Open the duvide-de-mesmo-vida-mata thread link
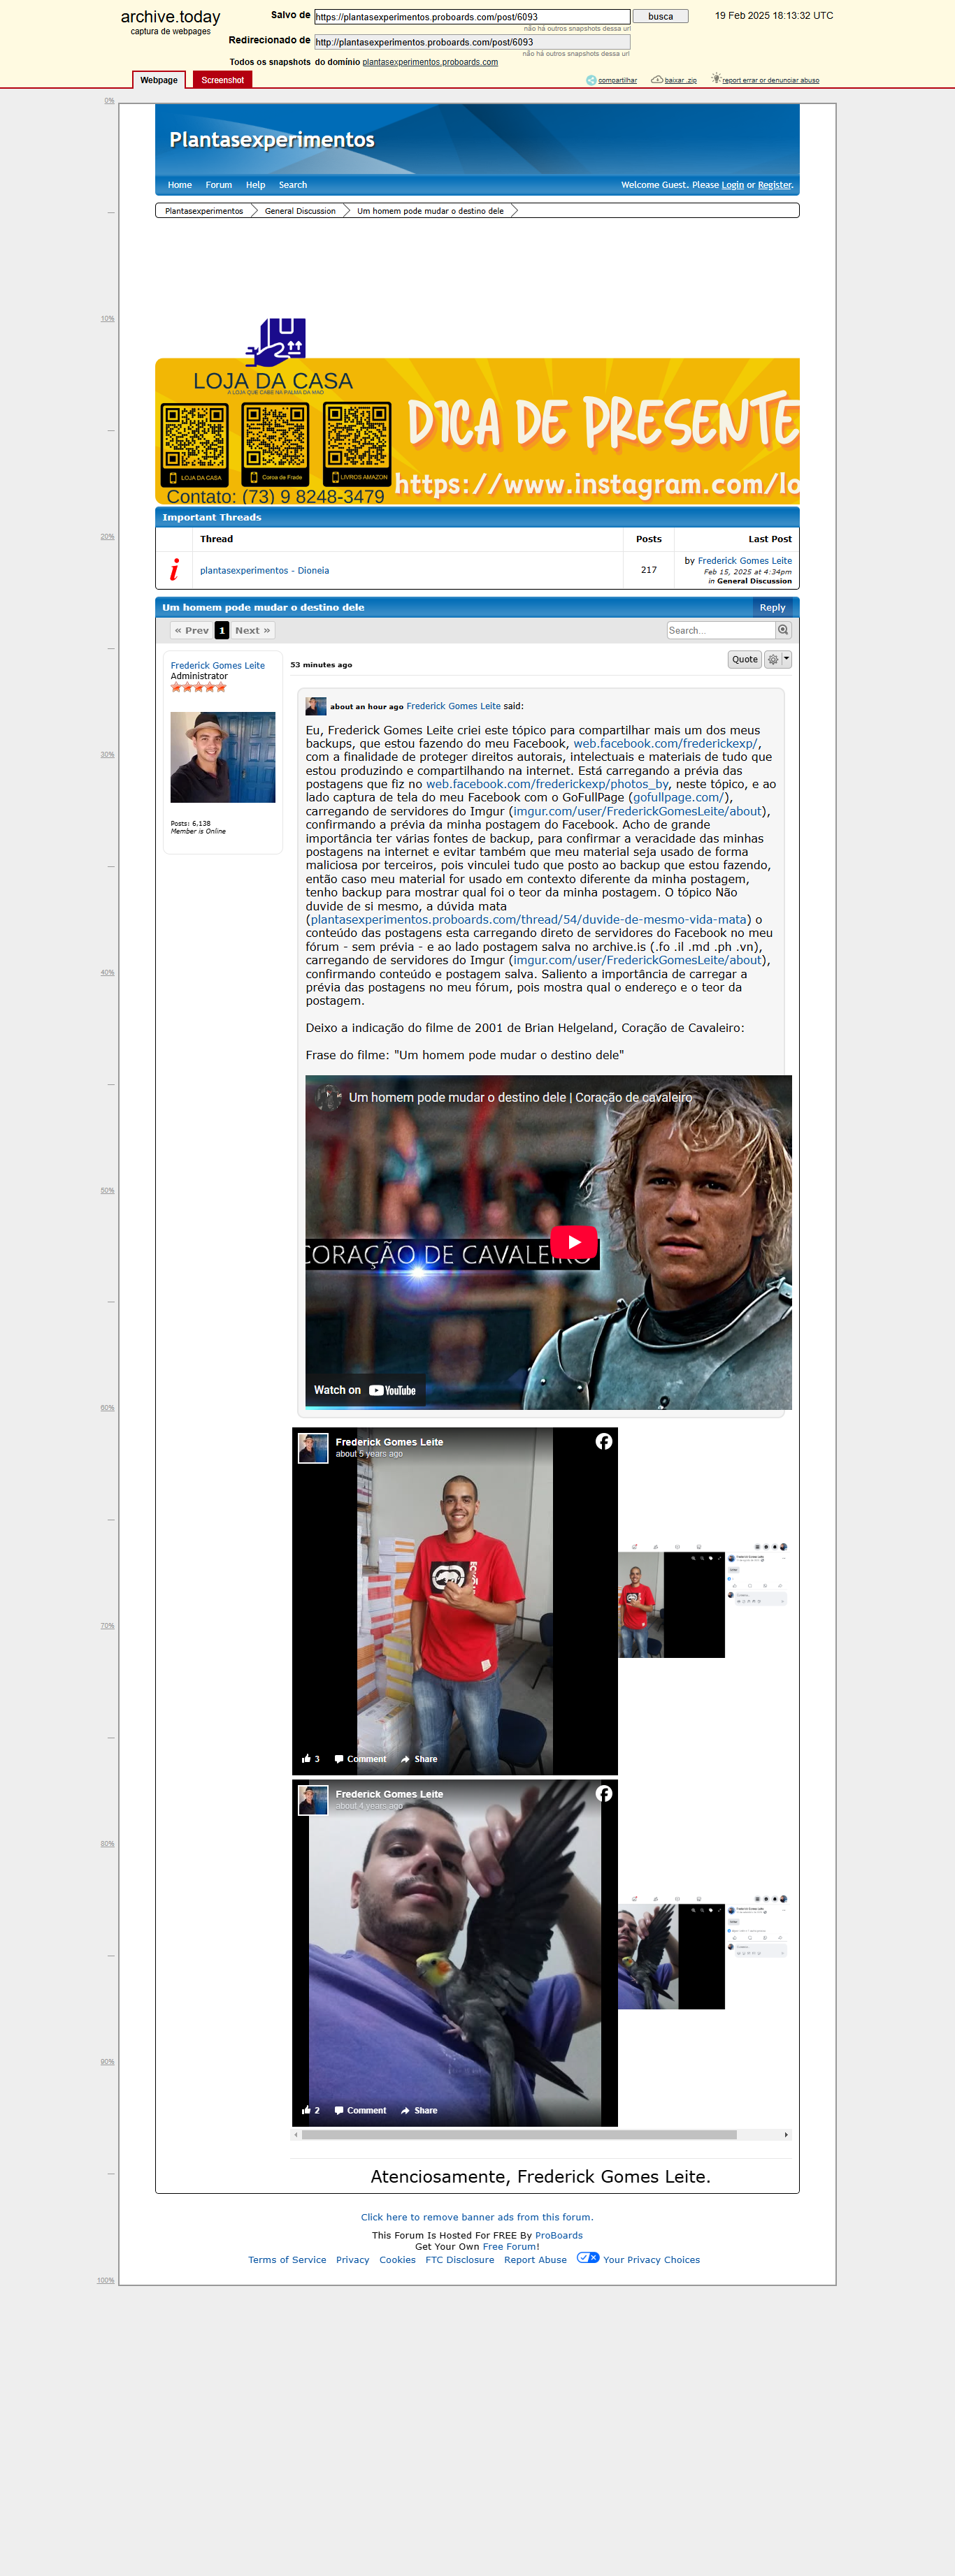955x2576 pixels. coord(529,920)
